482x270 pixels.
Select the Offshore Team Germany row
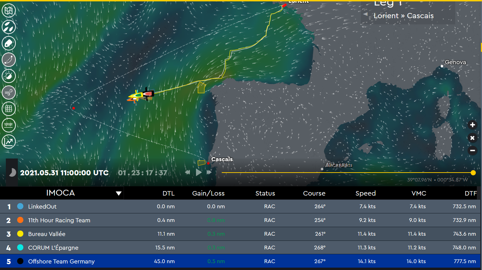(240, 261)
